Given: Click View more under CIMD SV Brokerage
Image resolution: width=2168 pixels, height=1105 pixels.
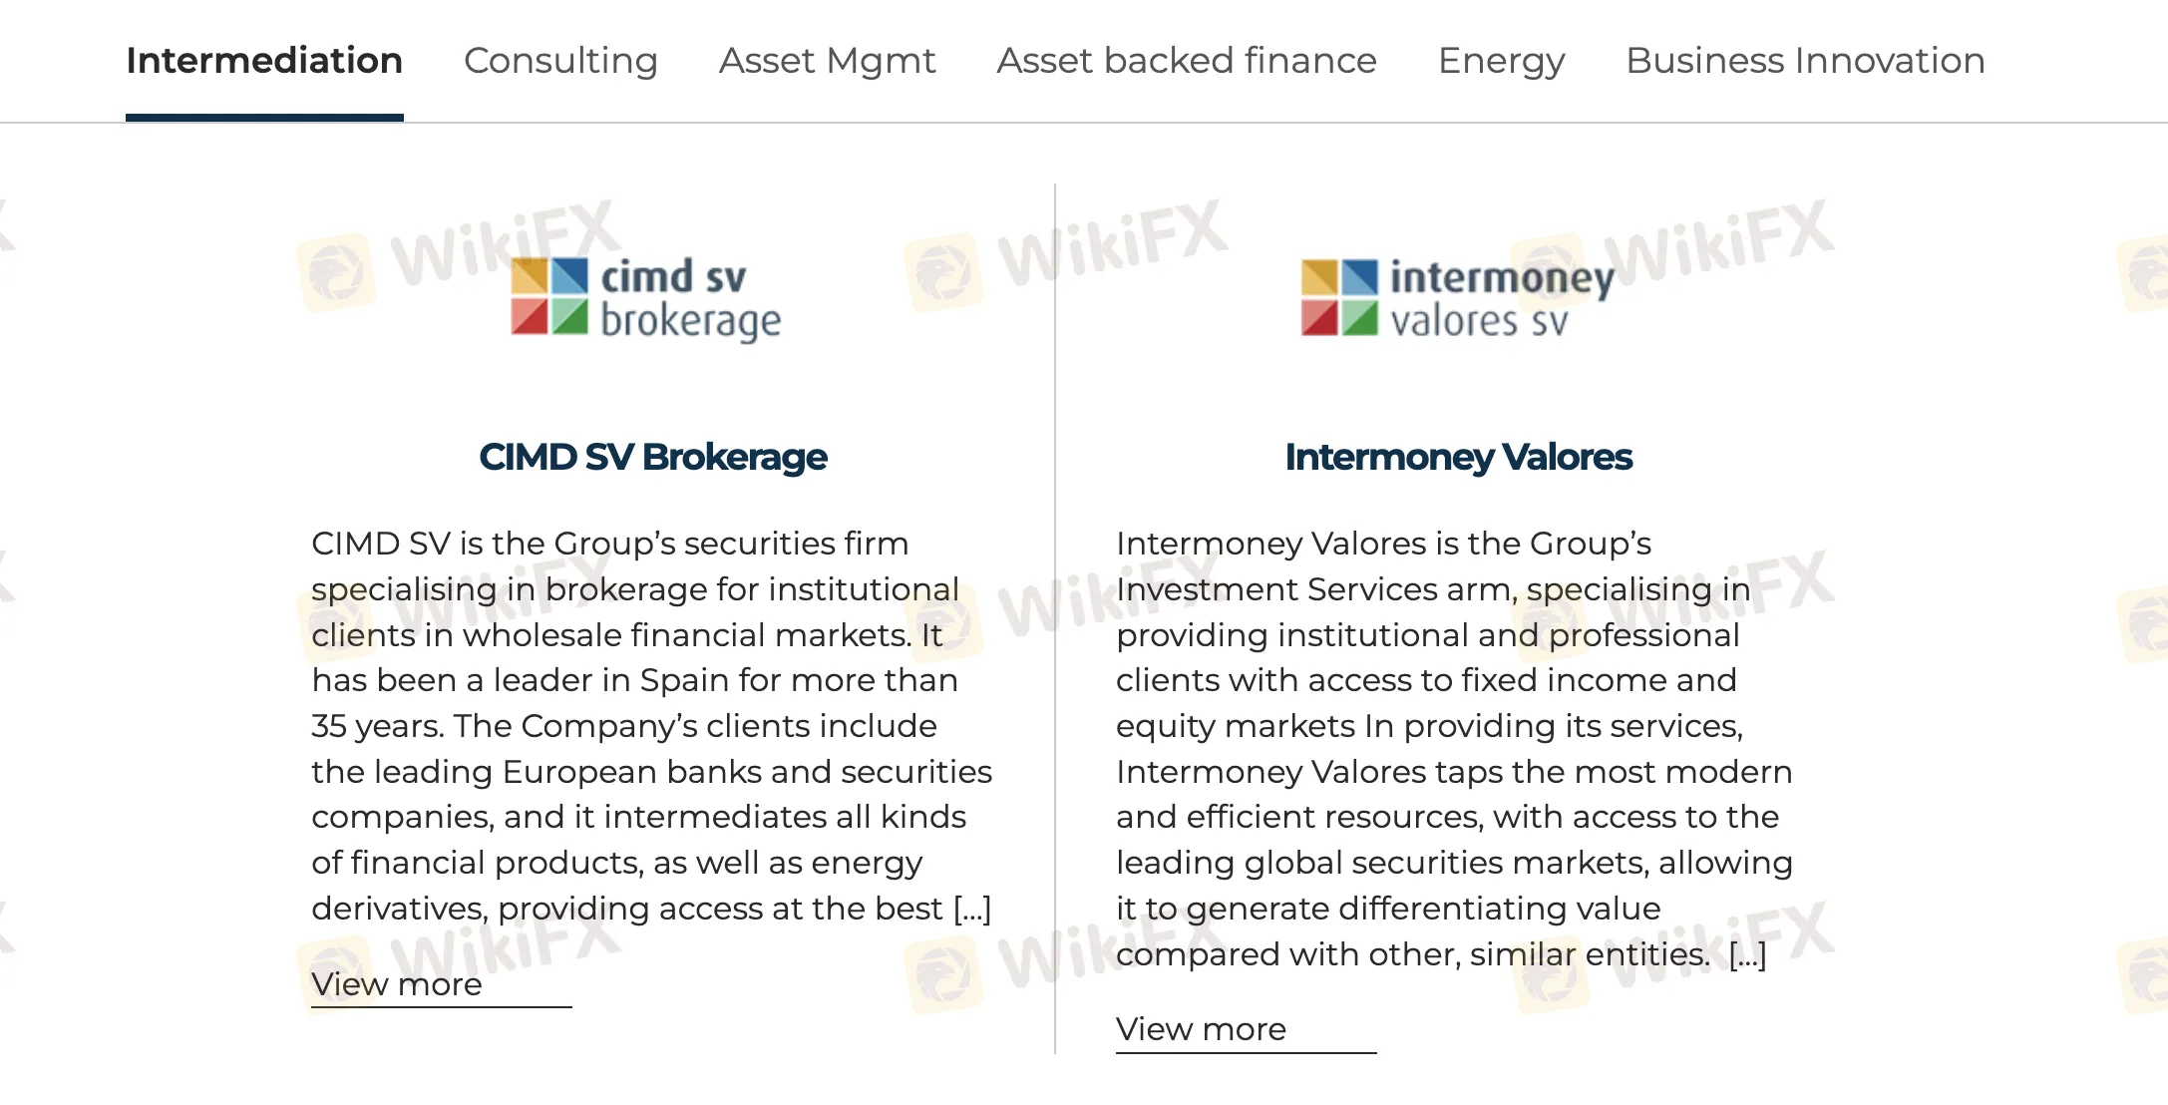Looking at the screenshot, I should (x=397, y=984).
